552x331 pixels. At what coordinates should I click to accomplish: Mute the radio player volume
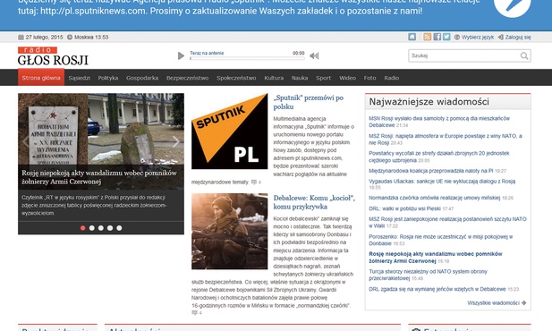click(314, 55)
